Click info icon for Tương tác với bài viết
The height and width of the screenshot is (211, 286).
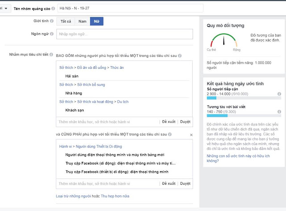coord(279,111)
